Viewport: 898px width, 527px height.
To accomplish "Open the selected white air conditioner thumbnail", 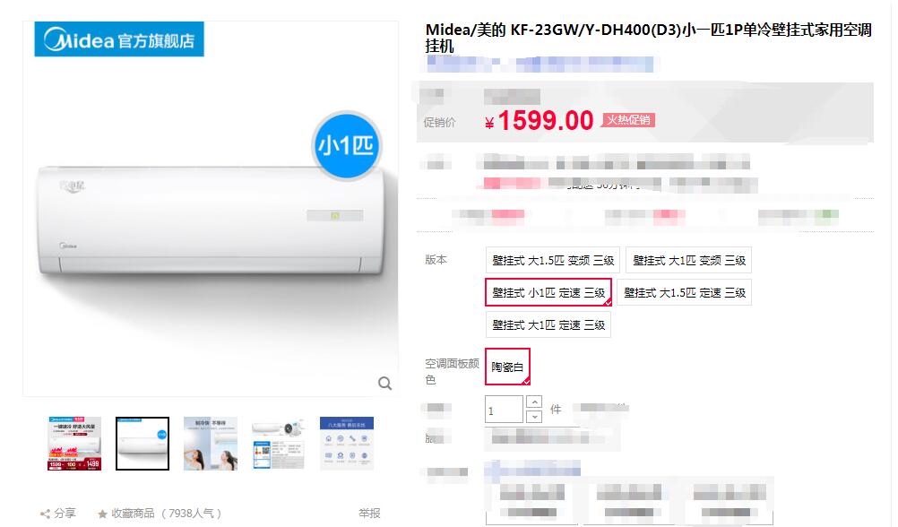I will click(x=142, y=444).
